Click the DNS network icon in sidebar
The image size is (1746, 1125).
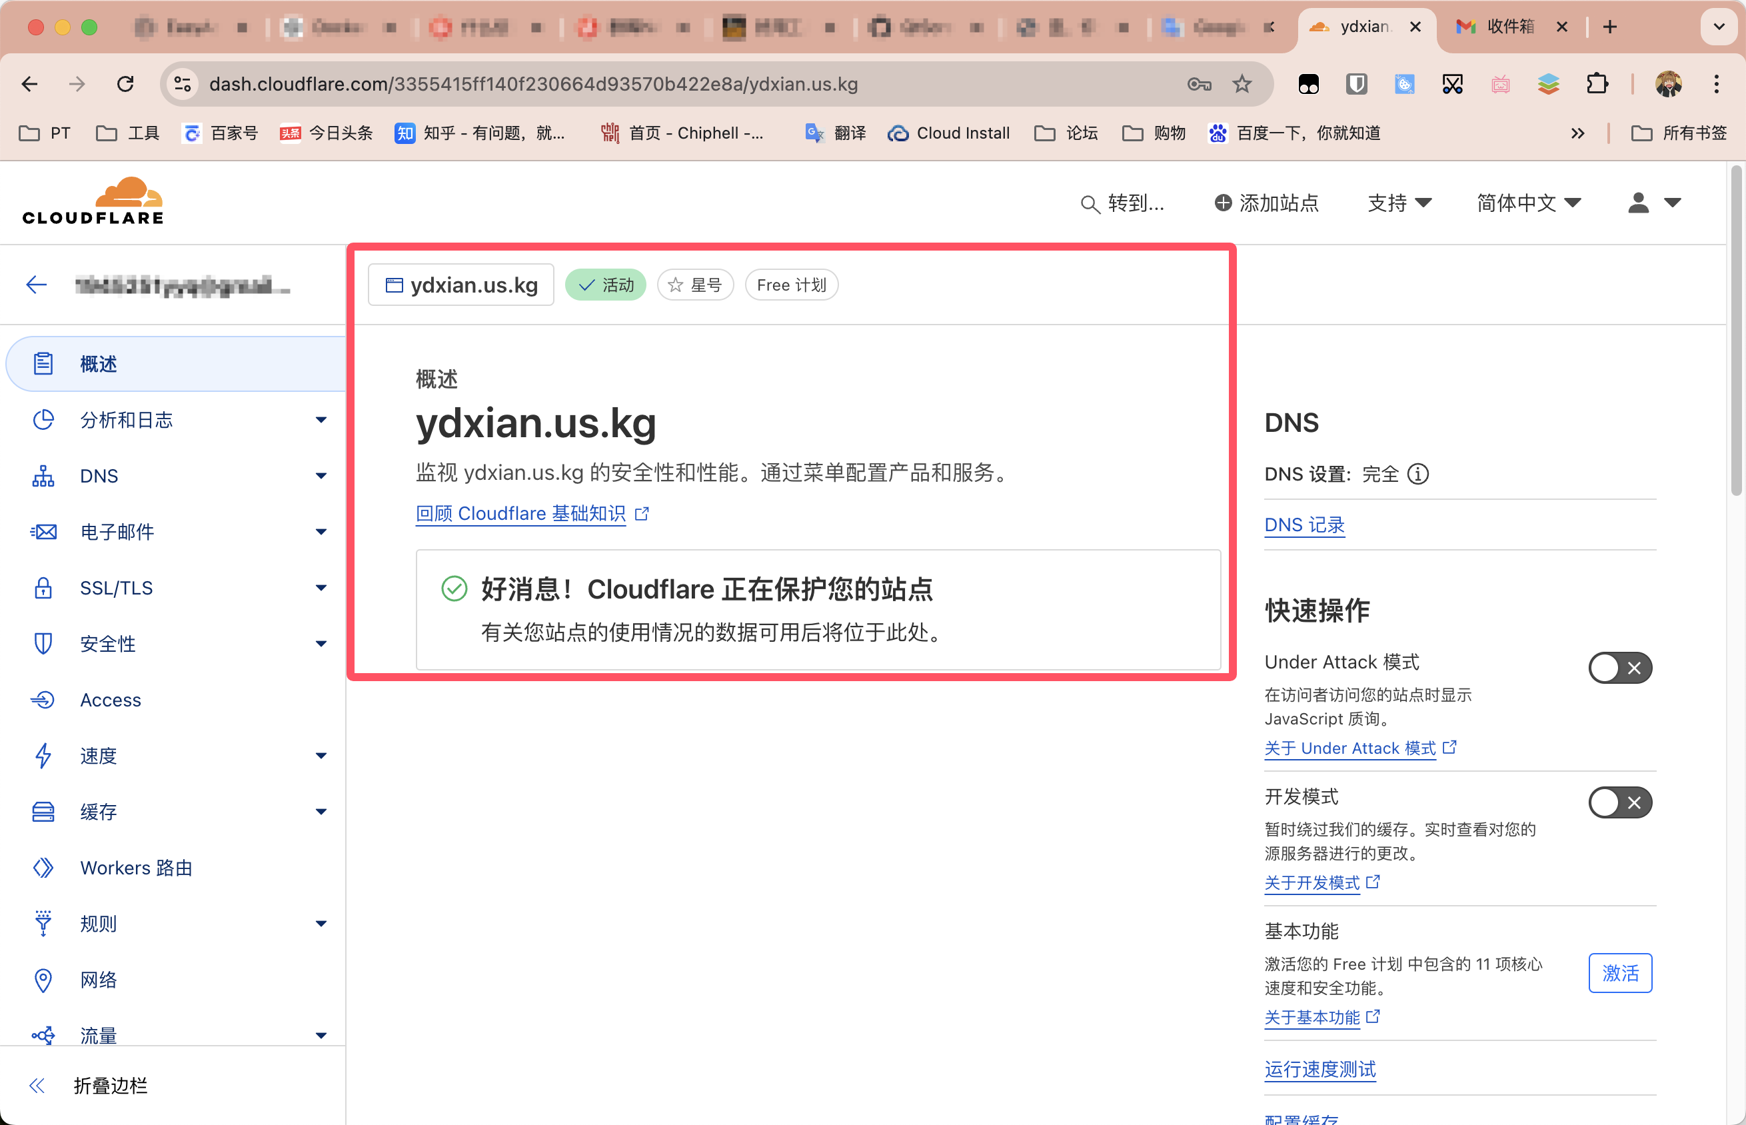pyautogui.click(x=43, y=477)
